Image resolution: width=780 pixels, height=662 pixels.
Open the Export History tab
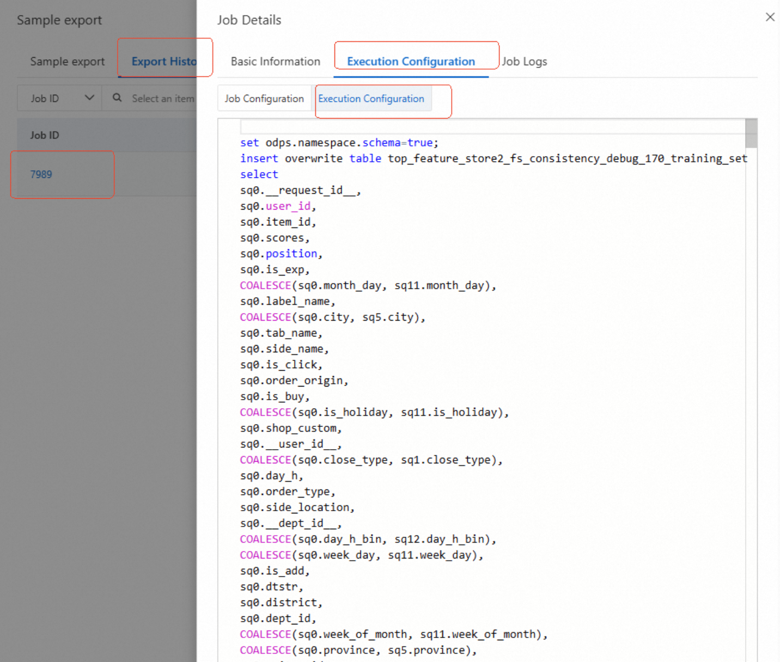click(x=163, y=62)
